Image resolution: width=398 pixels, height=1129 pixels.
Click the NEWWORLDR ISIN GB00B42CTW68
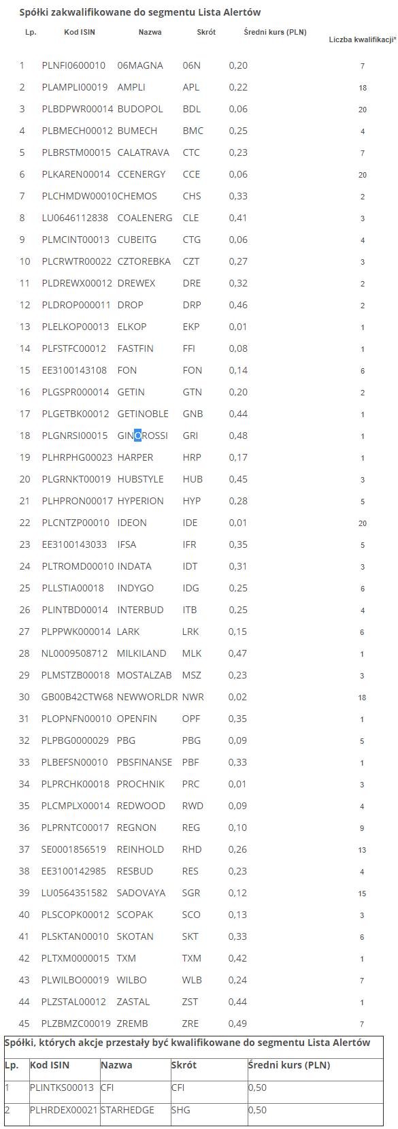coord(77,697)
